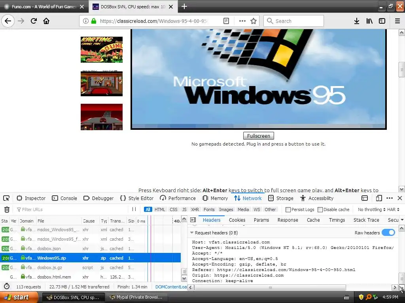Click DOSBox SVN taskbar button
Viewport: 405px width, 303px height.
[73, 297]
